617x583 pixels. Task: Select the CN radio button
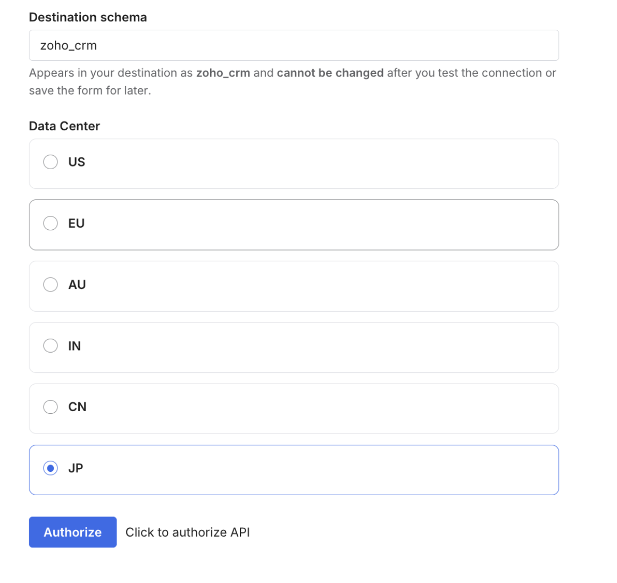[x=51, y=406]
